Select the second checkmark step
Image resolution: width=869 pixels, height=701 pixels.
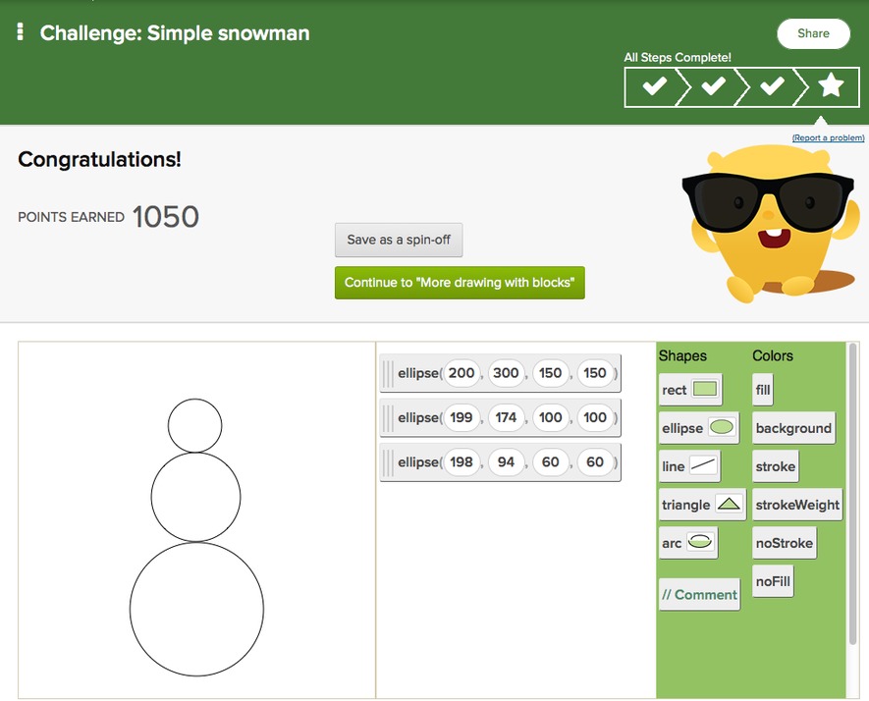tap(713, 86)
